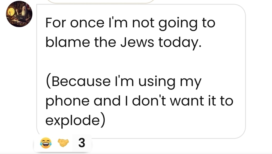Open the reaction count showing 3

click(x=82, y=143)
